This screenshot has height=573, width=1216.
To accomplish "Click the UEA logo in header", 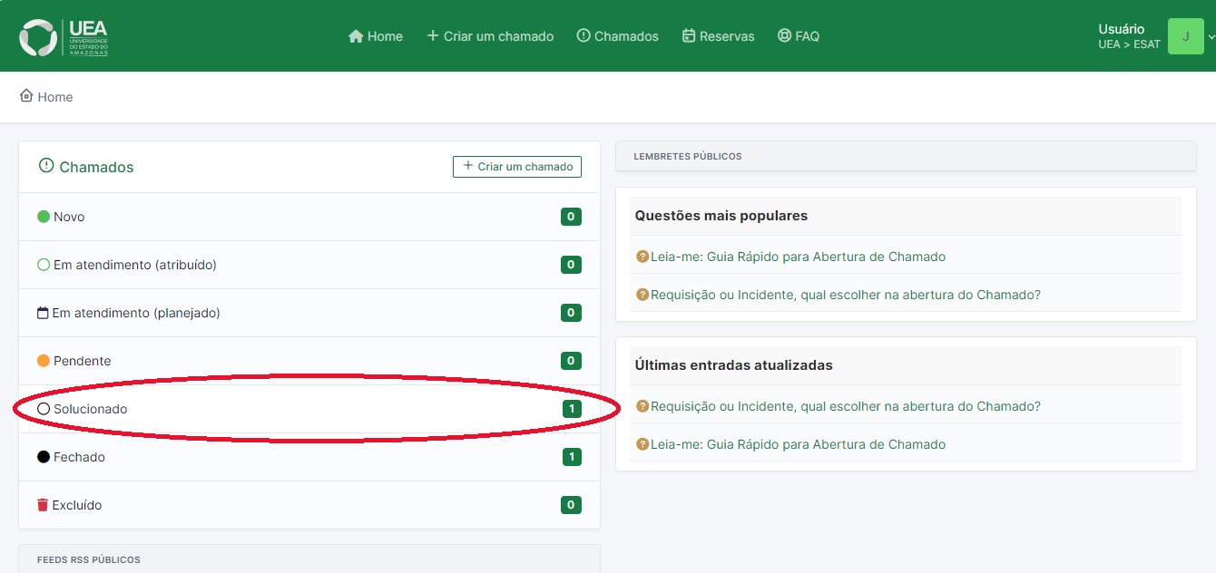I will 64,37.
